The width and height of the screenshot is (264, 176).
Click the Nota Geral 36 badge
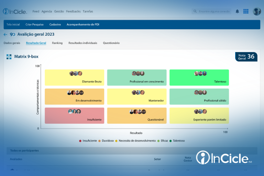pos(246,57)
